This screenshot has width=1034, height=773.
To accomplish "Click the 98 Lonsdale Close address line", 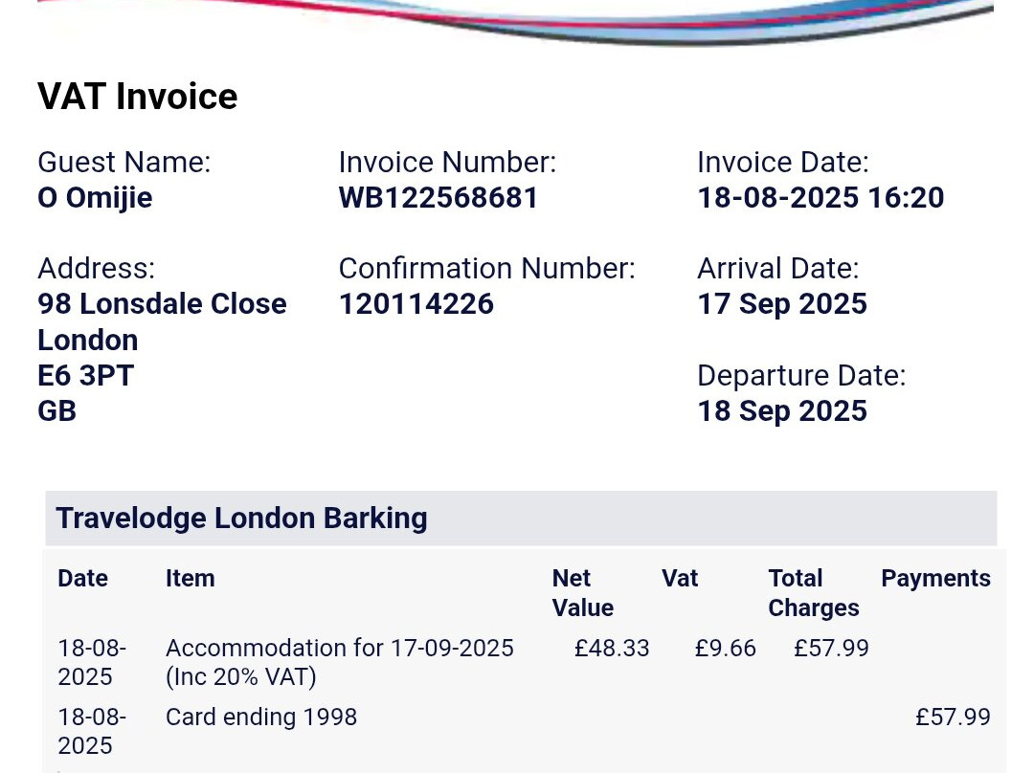I will coord(162,304).
